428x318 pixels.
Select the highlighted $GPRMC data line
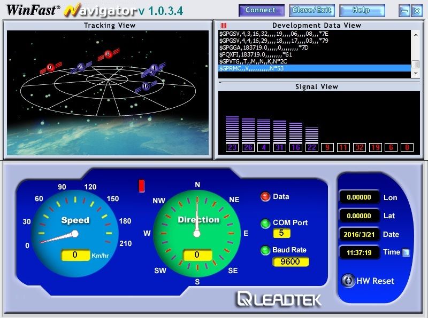(x=315, y=68)
